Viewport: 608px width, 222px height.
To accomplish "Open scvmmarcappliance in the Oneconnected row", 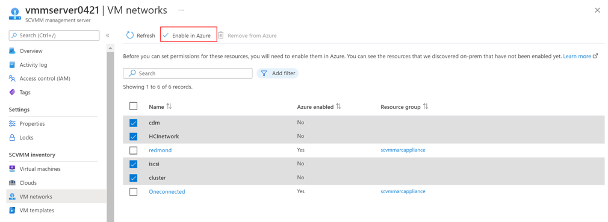I will click(x=403, y=191).
